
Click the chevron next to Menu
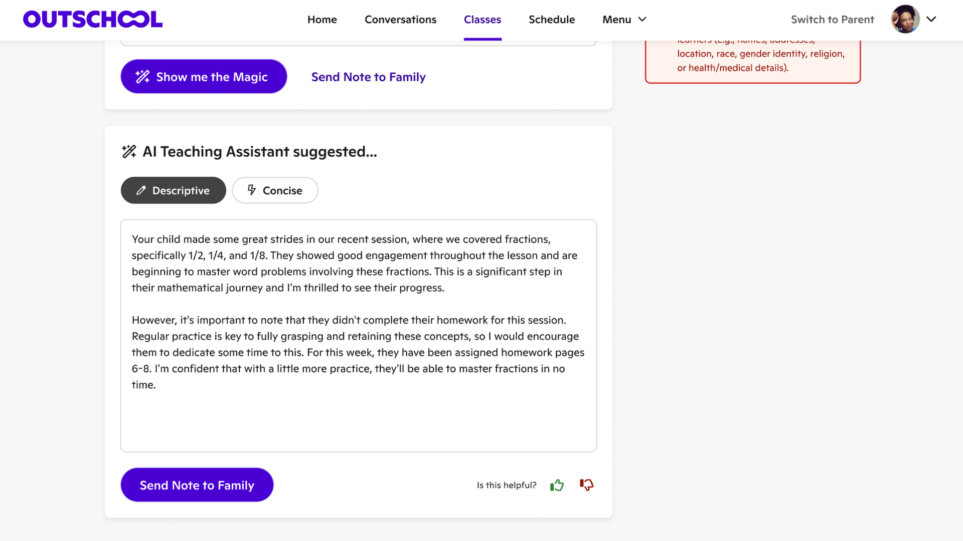click(x=642, y=20)
